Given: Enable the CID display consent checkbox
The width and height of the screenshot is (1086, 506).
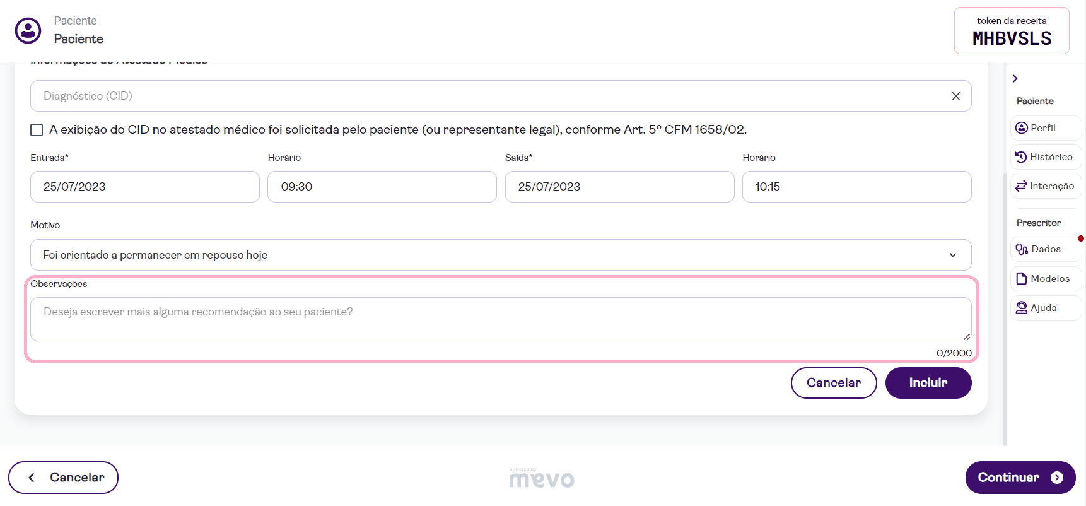Looking at the screenshot, I should [37, 130].
